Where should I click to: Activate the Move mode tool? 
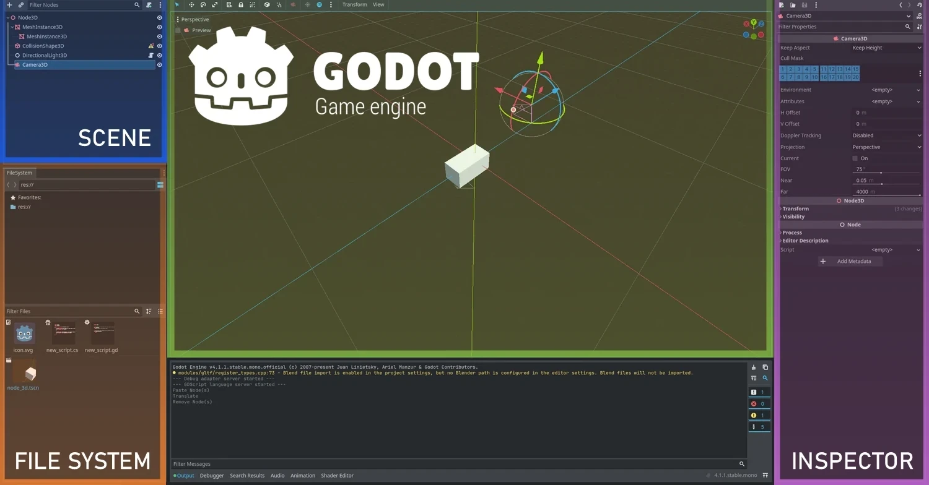[191, 5]
